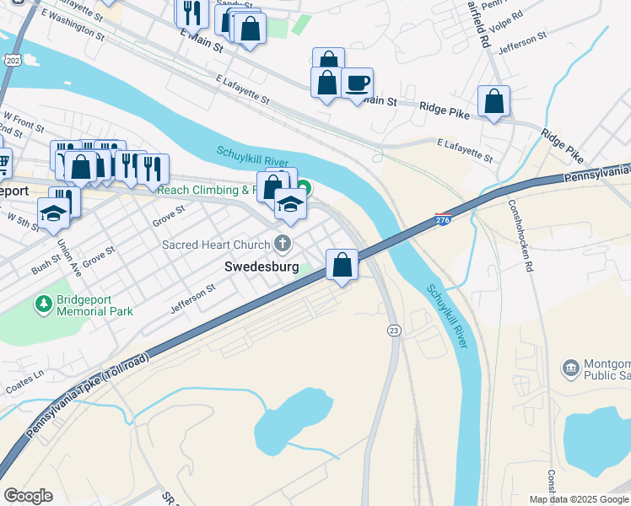The width and height of the screenshot is (631, 506).
Task: Open the shopping marker beside Interstate 276
Action: point(342,267)
